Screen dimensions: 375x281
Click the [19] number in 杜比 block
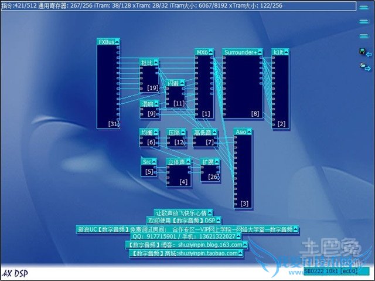153,88
